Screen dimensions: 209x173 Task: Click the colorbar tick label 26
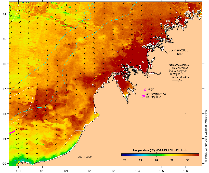(x=125, y=160)
